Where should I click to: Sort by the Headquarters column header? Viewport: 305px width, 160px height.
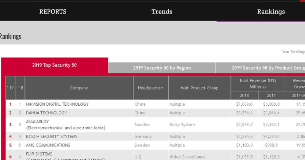(x=150, y=88)
